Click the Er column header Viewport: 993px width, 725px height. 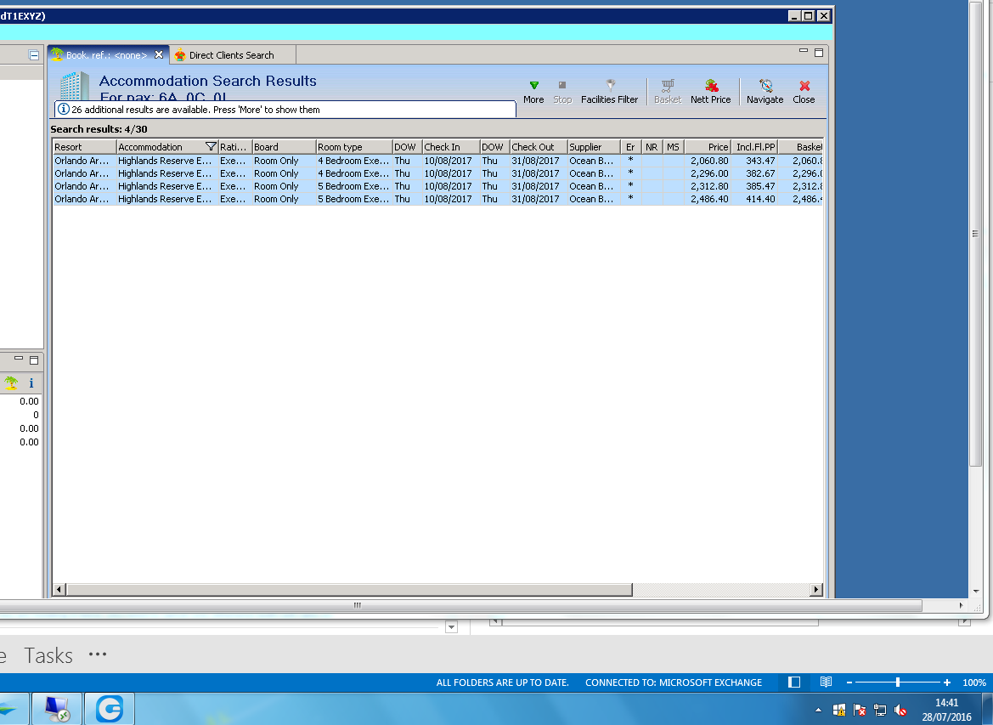[631, 146]
